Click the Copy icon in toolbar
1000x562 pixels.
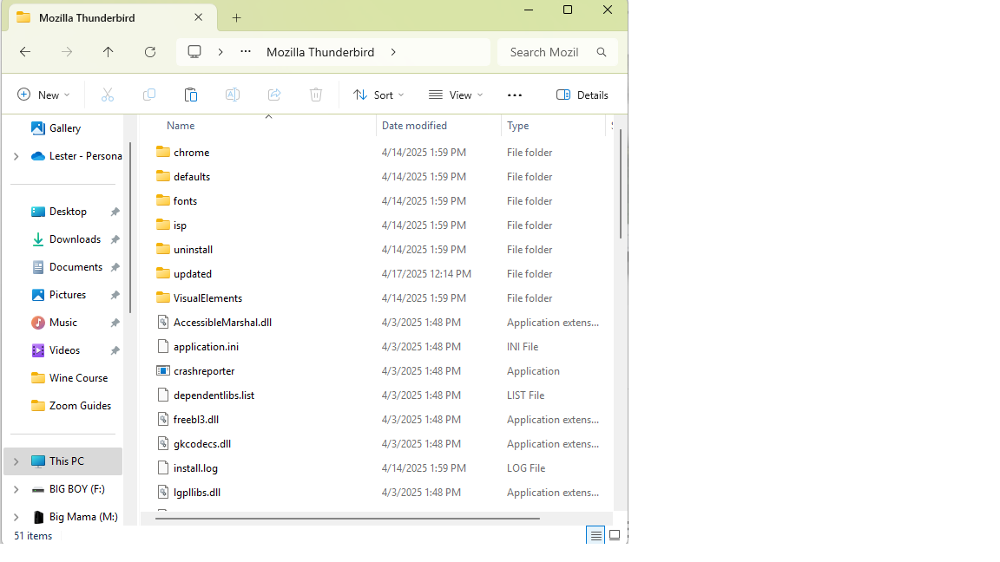(x=149, y=95)
